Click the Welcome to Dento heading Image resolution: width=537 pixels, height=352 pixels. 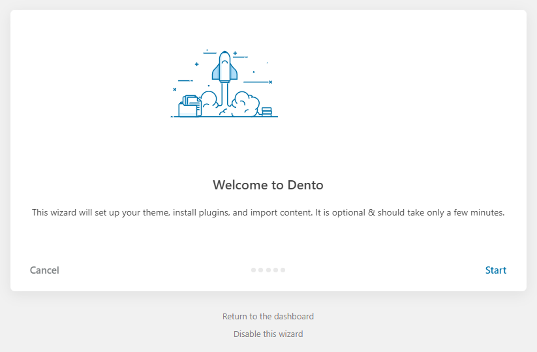pos(268,185)
